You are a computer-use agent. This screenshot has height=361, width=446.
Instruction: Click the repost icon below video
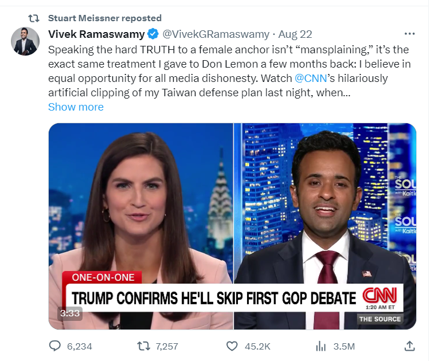[143, 346]
